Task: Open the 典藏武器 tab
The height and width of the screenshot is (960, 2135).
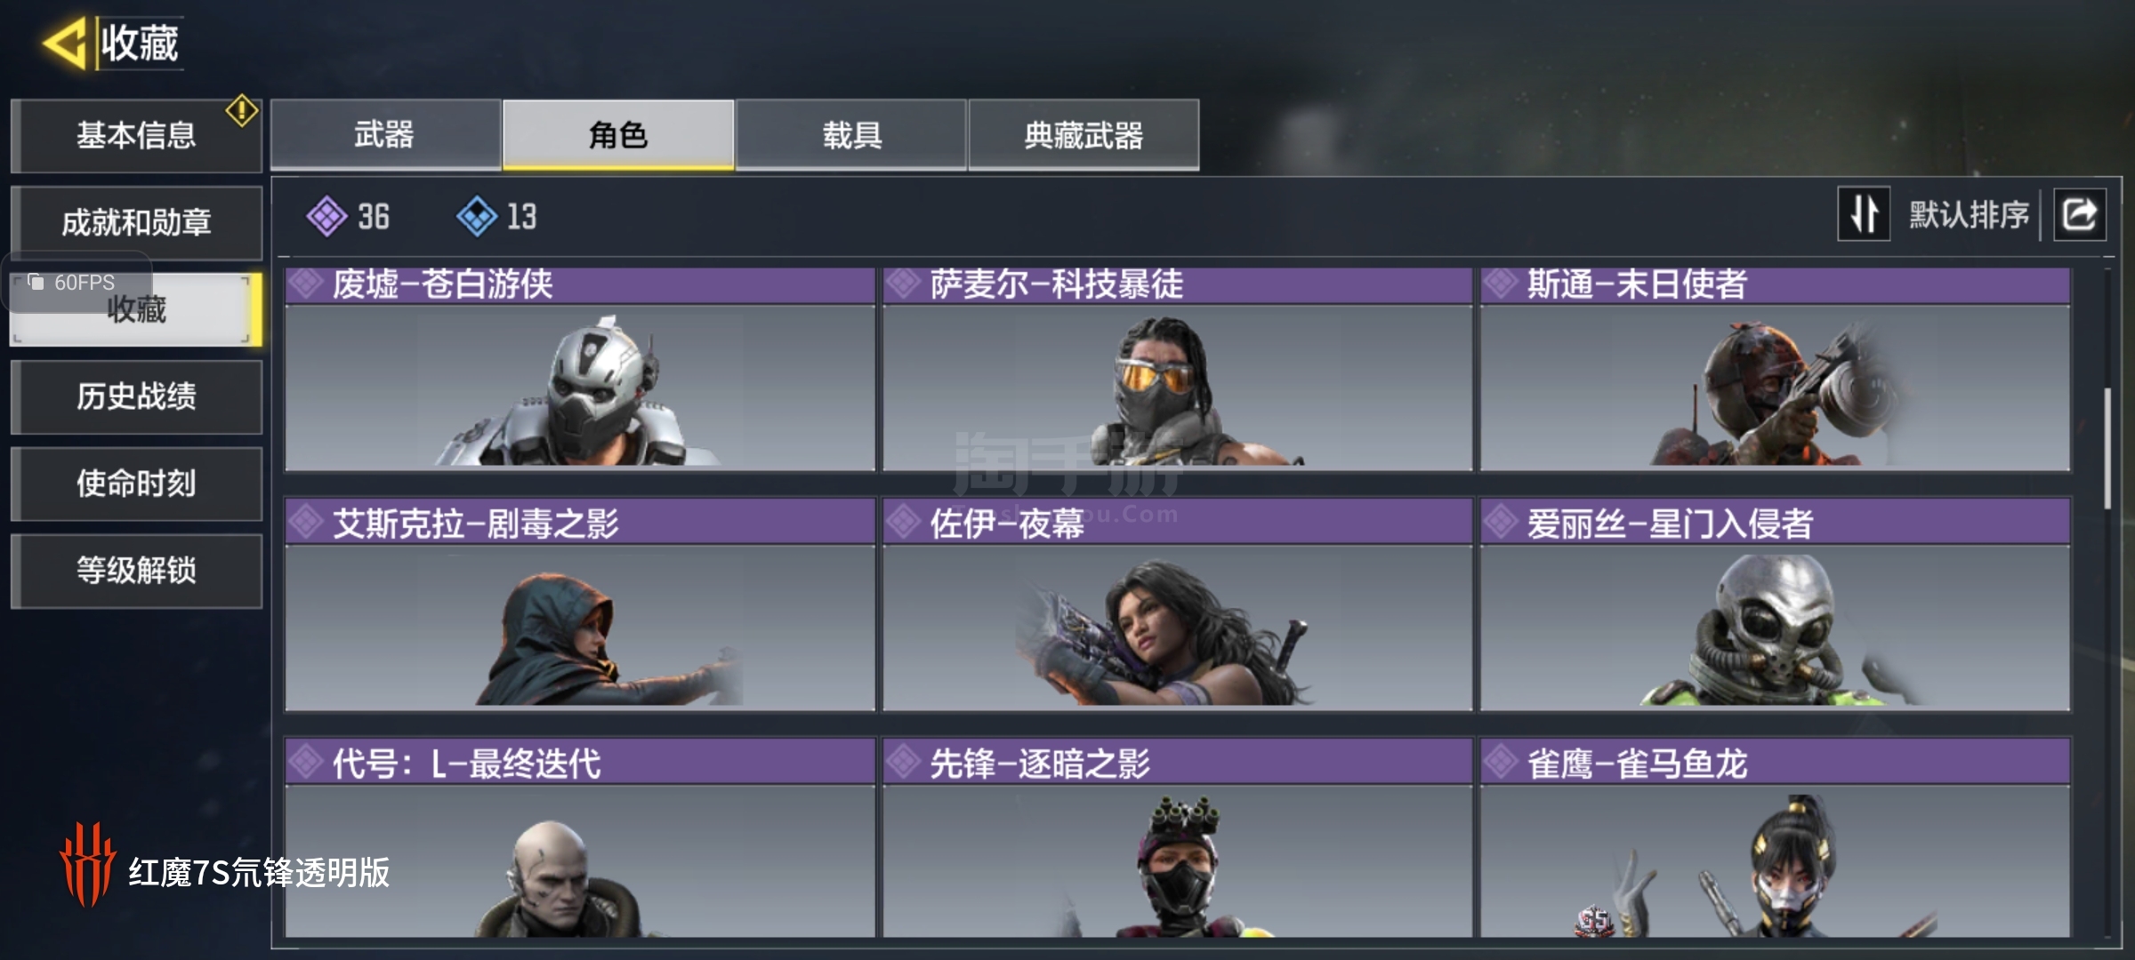Action: point(1084,134)
